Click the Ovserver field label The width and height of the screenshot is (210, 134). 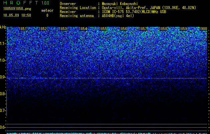coord(68,4)
